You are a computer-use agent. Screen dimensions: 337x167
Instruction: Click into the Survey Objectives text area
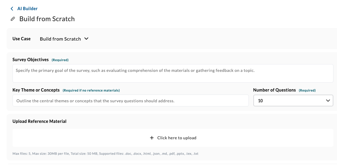[x=173, y=73]
